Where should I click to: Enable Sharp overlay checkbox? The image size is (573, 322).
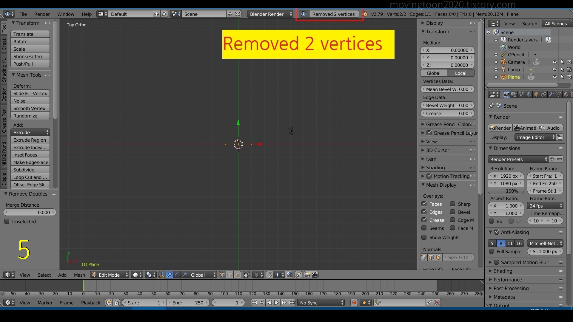[453, 204]
